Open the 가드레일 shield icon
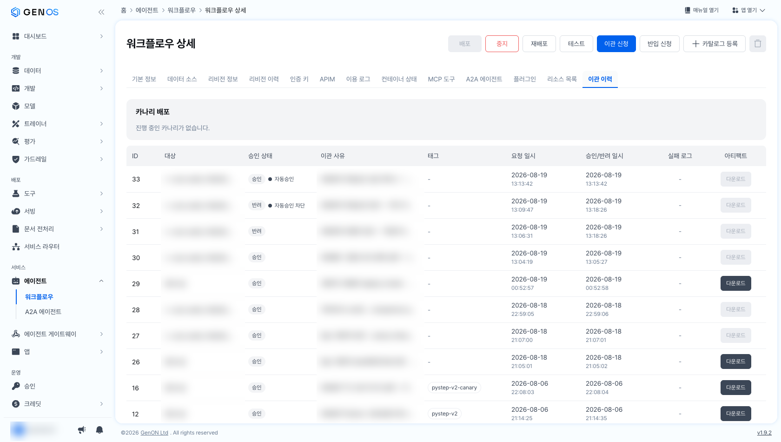Viewport: 781px width, 442px height. [16, 159]
